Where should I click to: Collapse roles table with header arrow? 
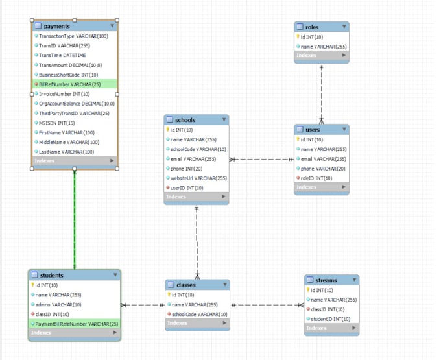(x=344, y=27)
